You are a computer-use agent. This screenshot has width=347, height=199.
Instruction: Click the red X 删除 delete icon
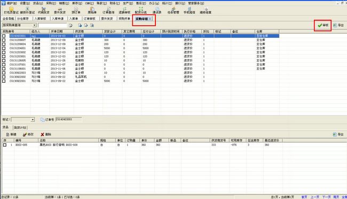42,134
